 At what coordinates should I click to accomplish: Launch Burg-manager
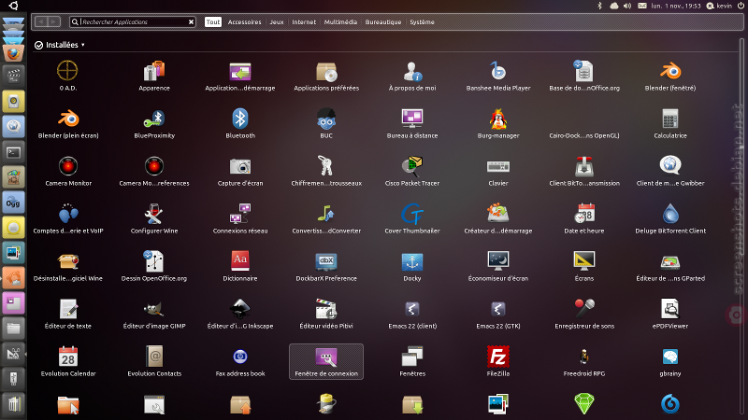point(498,119)
